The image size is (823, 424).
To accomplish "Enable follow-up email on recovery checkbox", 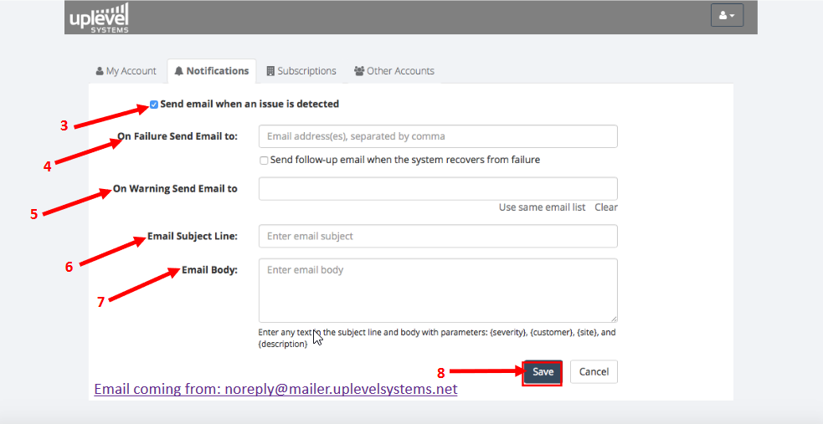I will pyautogui.click(x=264, y=161).
